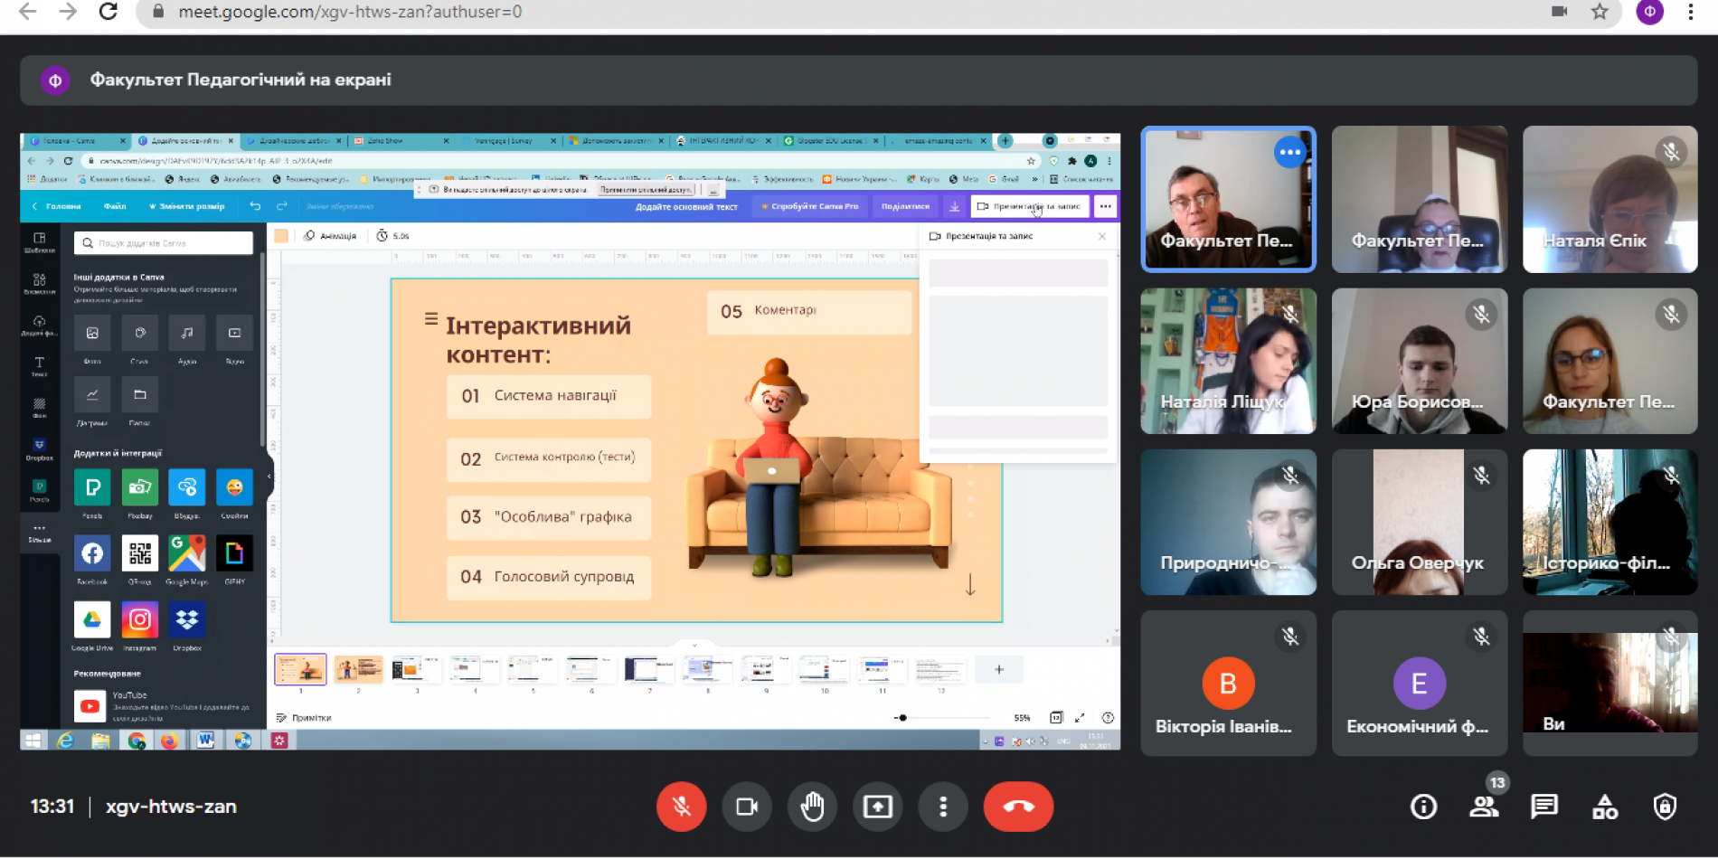Click the Canva apps search field
This screenshot has width=1718, height=859.
pyautogui.click(x=164, y=242)
